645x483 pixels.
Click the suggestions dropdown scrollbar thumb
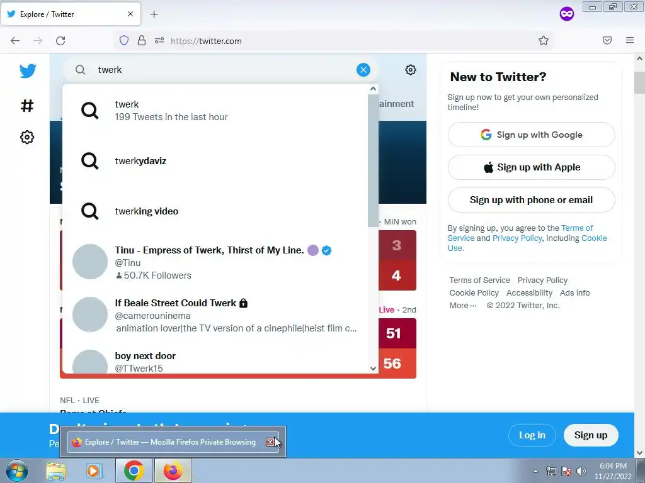click(373, 160)
